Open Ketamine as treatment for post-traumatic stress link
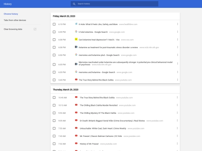 tap(108, 47)
